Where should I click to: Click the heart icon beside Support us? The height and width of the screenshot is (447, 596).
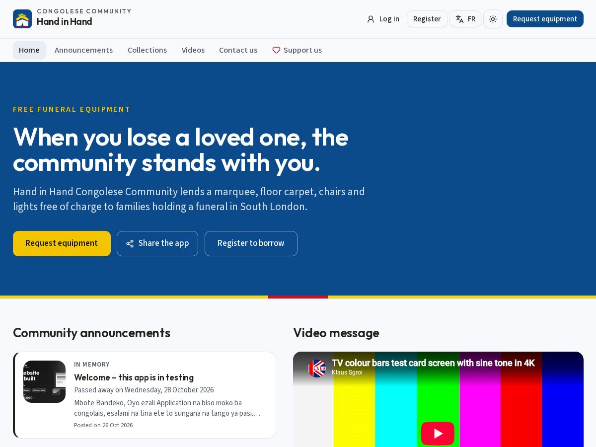[277, 50]
